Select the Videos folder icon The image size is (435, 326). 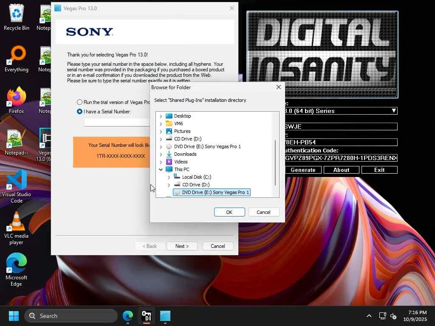(x=169, y=162)
